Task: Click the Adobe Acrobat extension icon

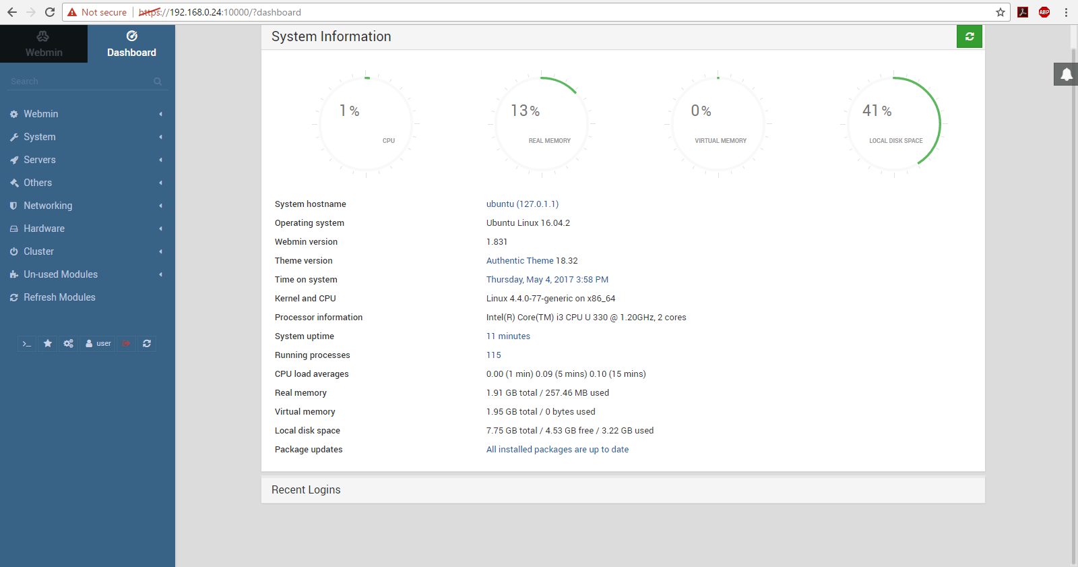Action: 1023,12
